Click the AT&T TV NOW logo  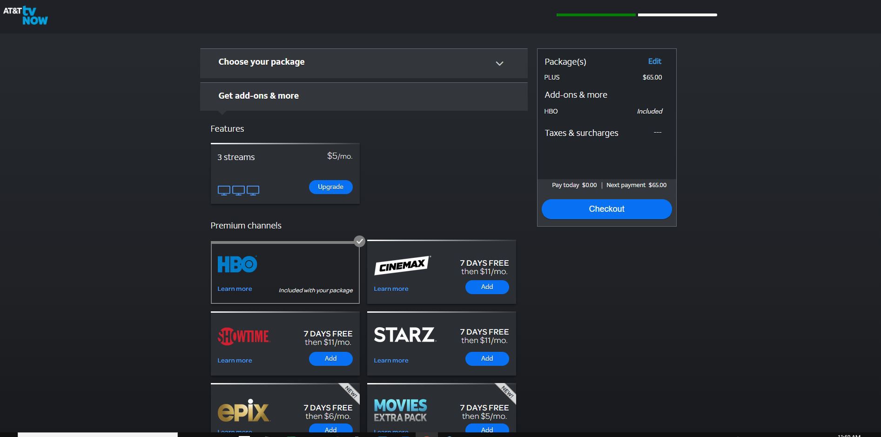(x=25, y=15)
